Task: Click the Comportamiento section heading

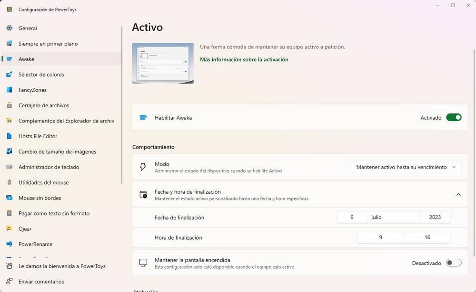Action: pos(153,147)
